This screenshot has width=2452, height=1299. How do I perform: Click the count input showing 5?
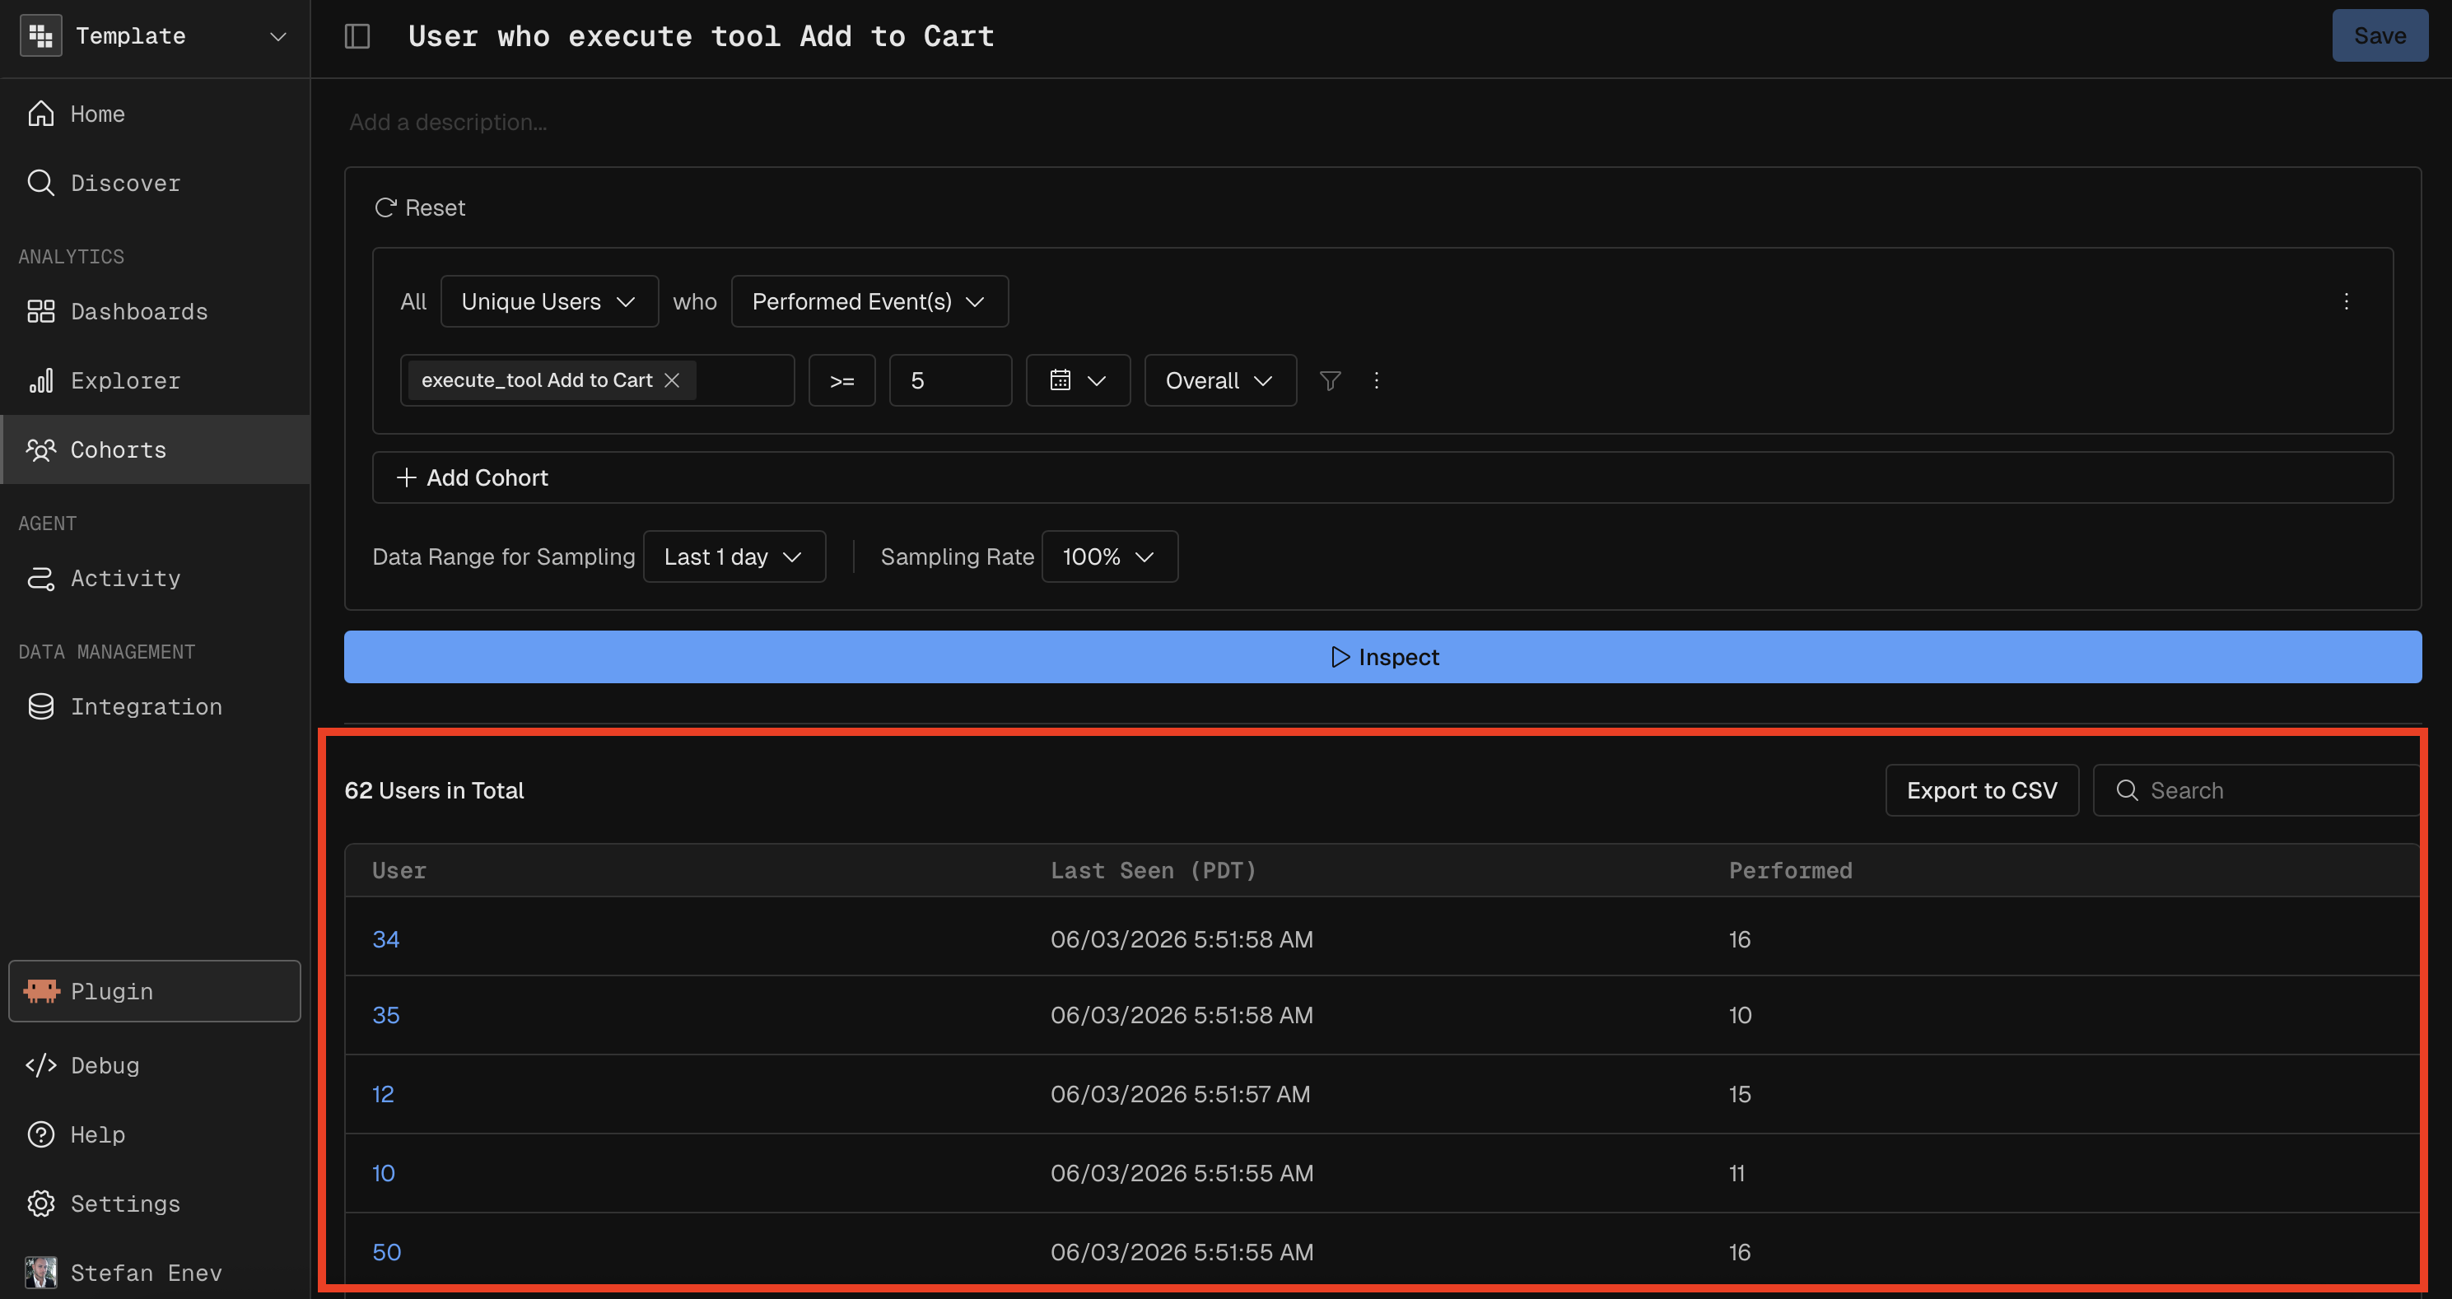[950, 380]
